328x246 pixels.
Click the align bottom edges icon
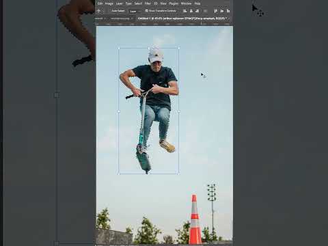point(228,11)
